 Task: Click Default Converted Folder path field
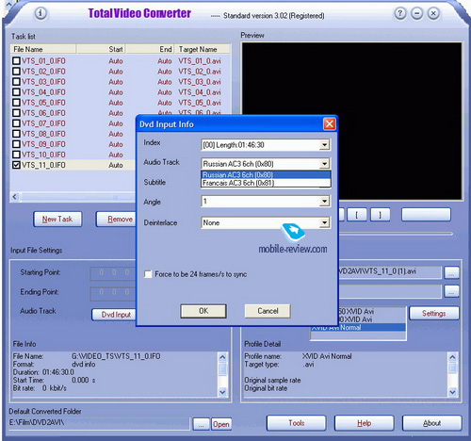99,423
